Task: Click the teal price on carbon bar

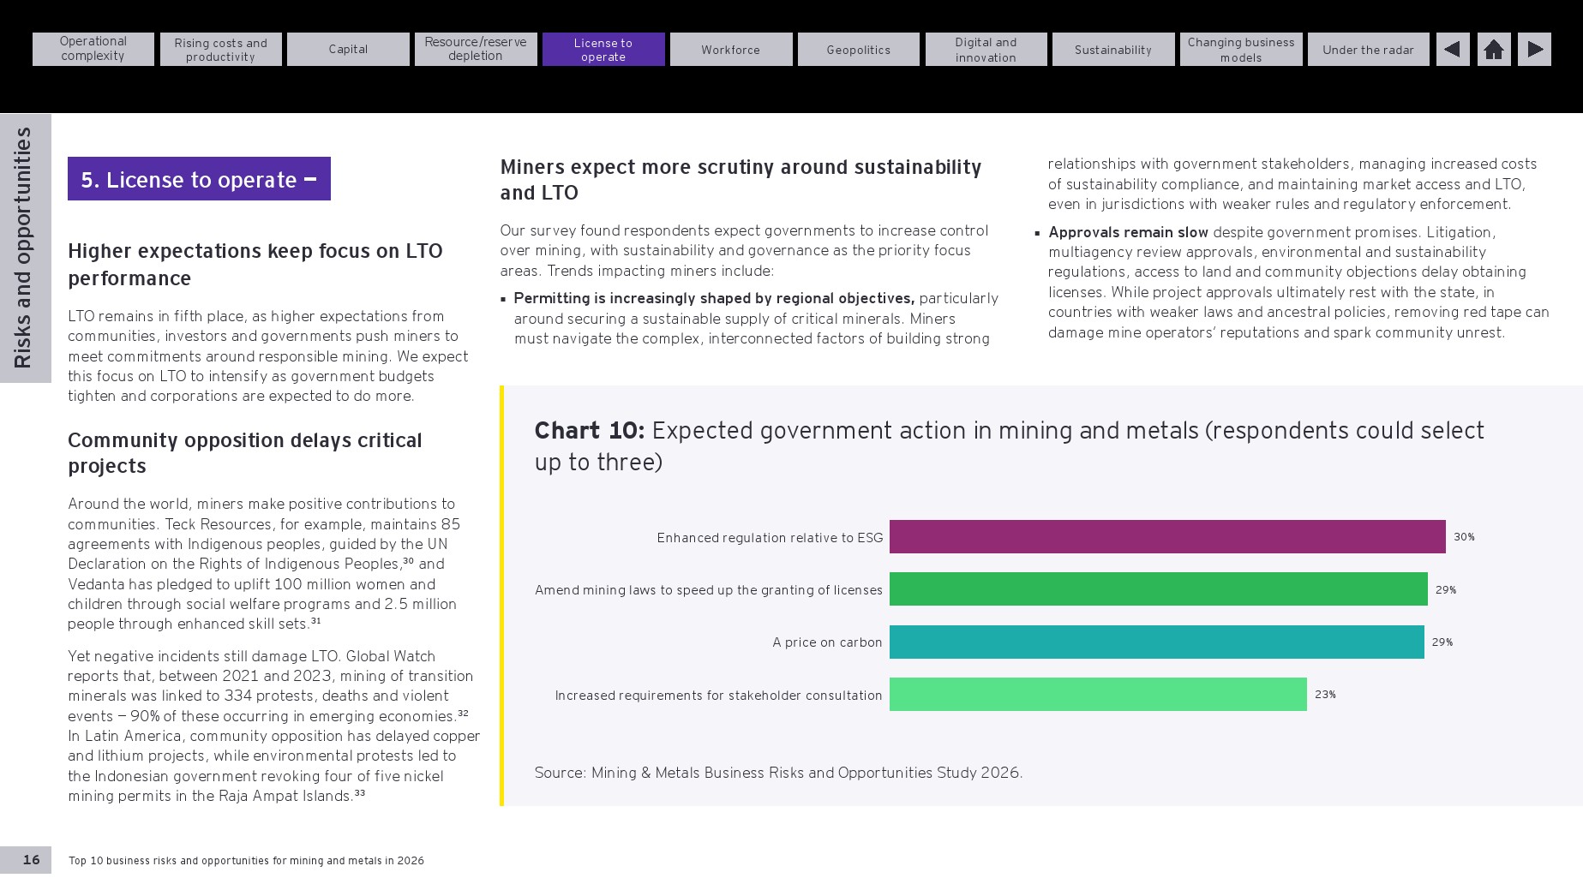Action: pyautogui.click(x=1157, y=642)
